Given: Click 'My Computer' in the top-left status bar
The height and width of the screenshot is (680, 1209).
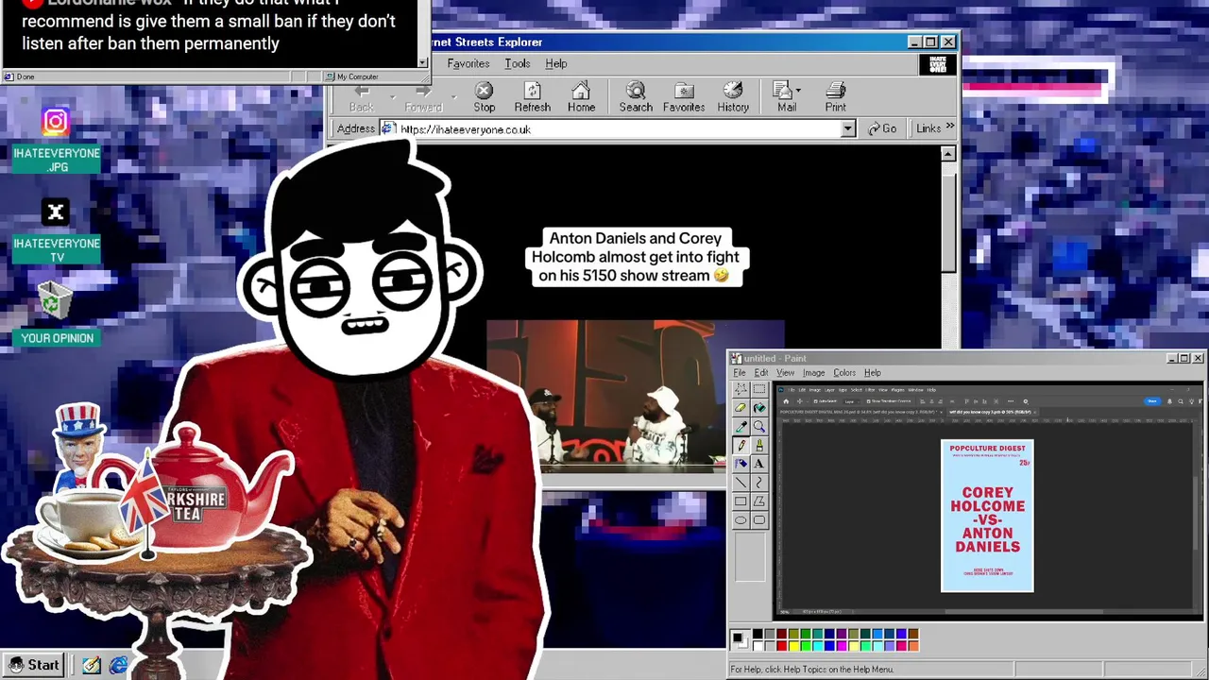Looking at the screenshot, I should (x=357, y=76).
